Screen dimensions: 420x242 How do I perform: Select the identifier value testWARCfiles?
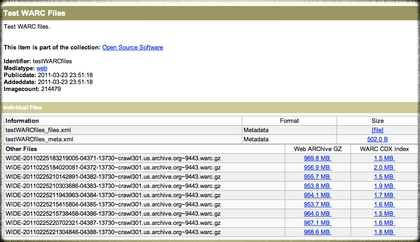(x=52, y=61)
